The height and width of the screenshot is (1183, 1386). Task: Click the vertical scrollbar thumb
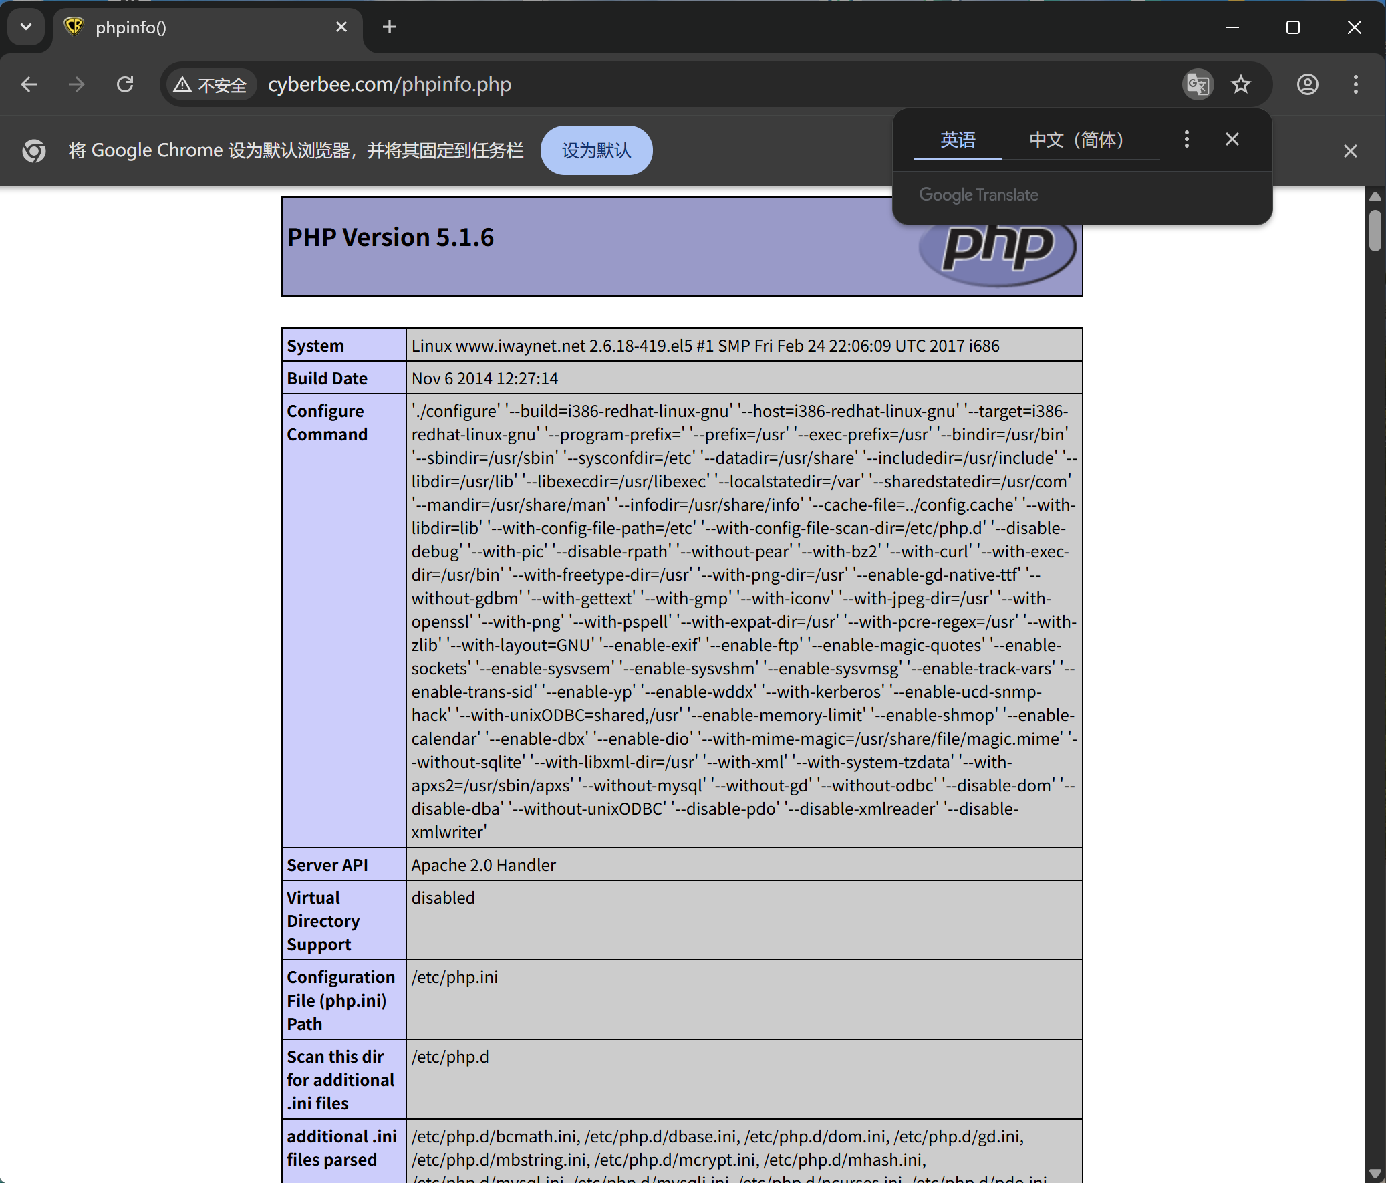point(1375,231)
